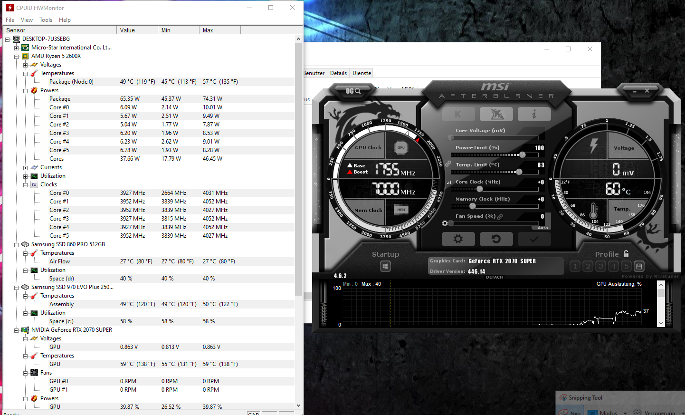
Task: Adjust the Memory Clock slider in Afterburner
Action: tap(494, 206)
